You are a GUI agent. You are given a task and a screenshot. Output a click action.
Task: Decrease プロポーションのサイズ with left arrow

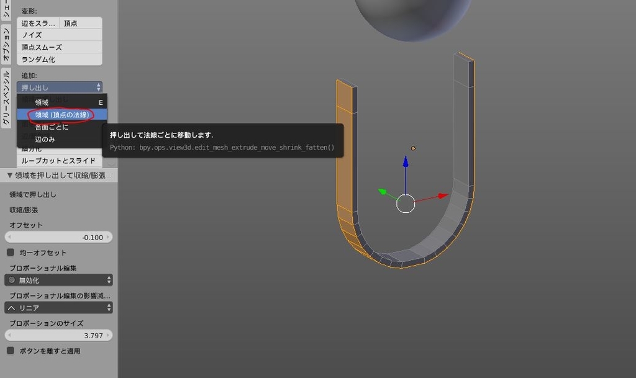[x=9, y=335]
